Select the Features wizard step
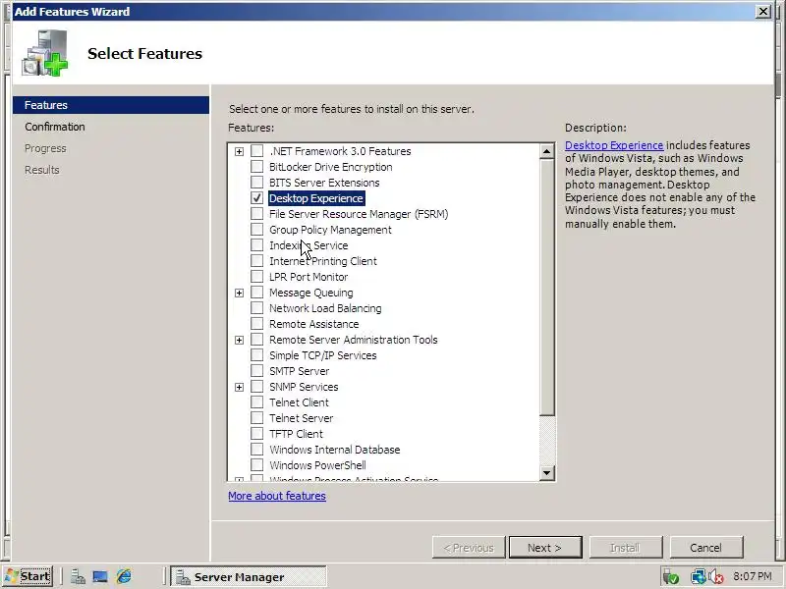Screen dimensions: 786x589 click(111, 105)
